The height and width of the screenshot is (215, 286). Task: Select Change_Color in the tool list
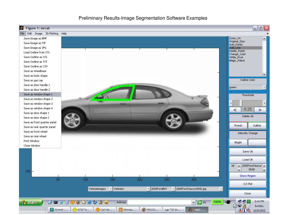[246, 54]
